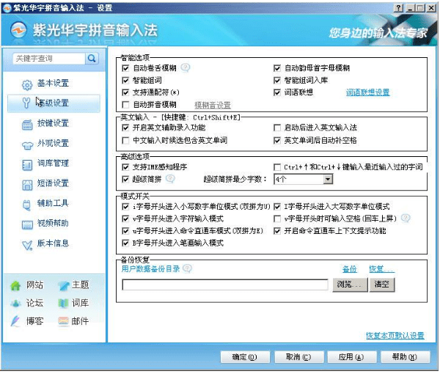440x374 pixels.
Task: Click the plug icon for 辅助工具
Action: click(x=26, y=205)
